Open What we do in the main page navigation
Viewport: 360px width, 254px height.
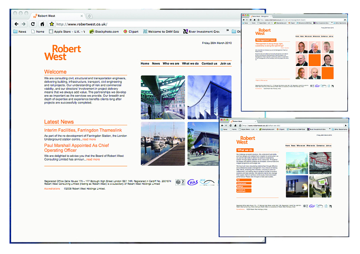190,63
